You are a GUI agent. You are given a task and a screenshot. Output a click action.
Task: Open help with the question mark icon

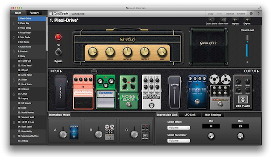[259, 14]
